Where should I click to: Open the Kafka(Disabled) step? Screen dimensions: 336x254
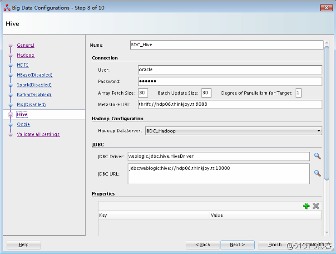pyautogui.click(x=35, y=95)
